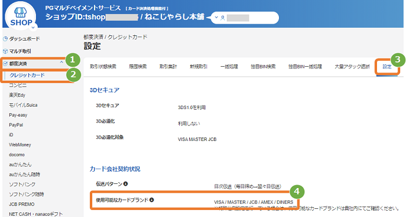Open the 取引状態検索 tab
The height and width of the screenshot is (217, 406).
tap(103, 67)
